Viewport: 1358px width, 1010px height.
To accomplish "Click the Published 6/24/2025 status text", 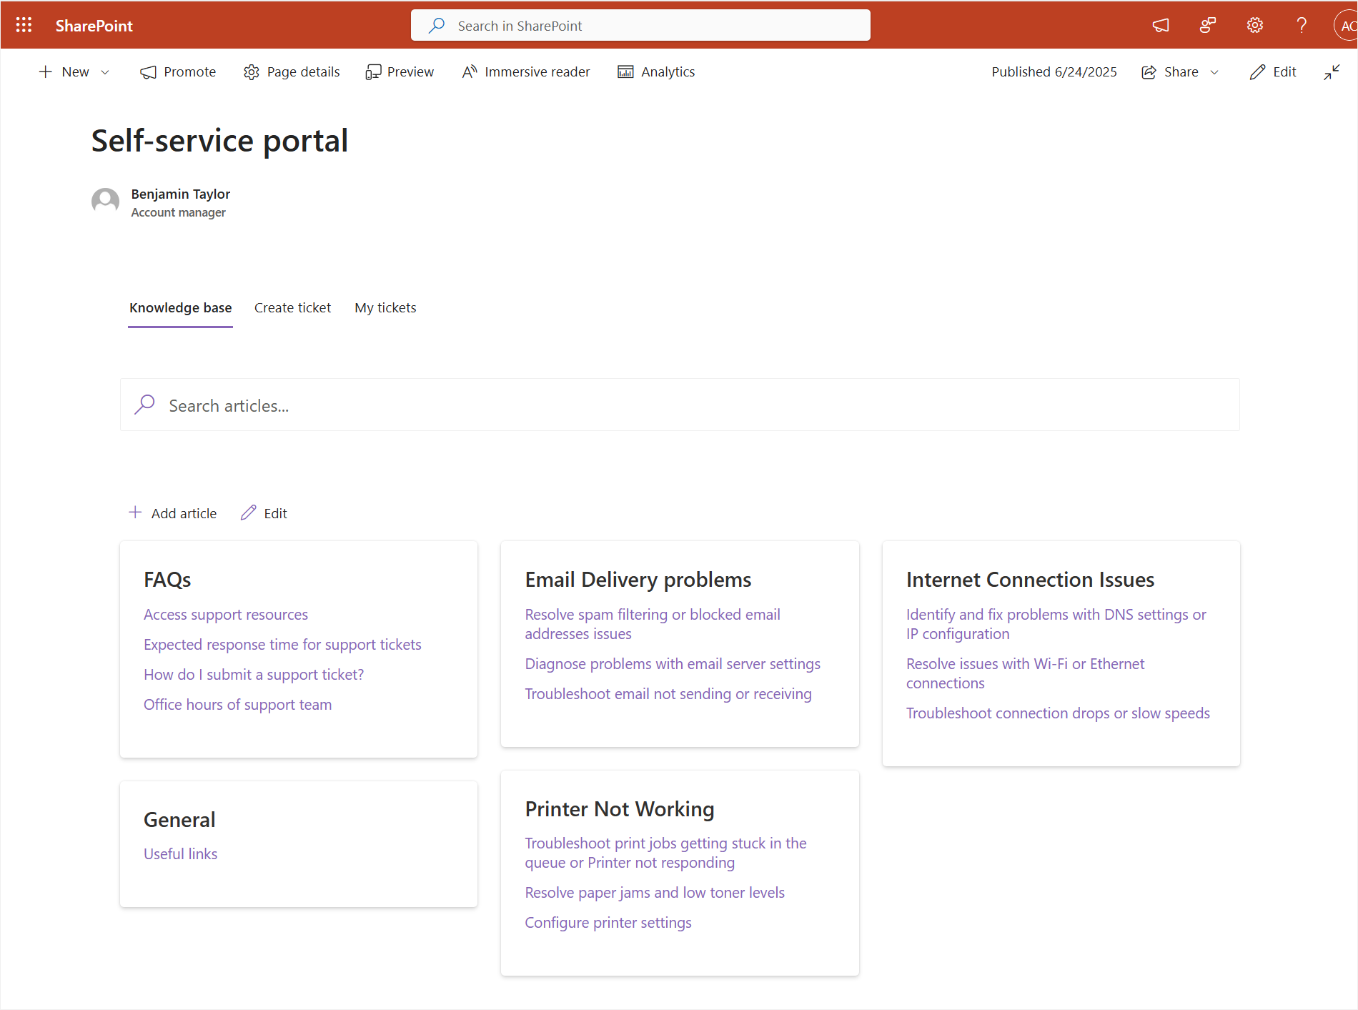I will [x=1054, y=71].
